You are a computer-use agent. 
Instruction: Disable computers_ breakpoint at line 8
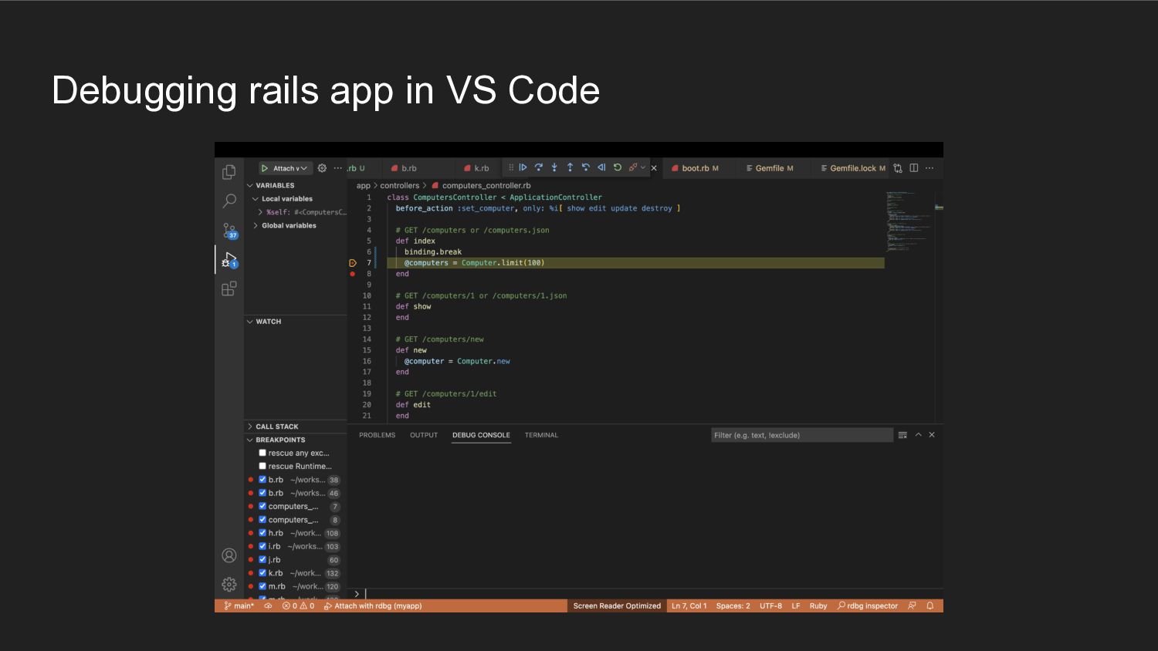[262, 520]
